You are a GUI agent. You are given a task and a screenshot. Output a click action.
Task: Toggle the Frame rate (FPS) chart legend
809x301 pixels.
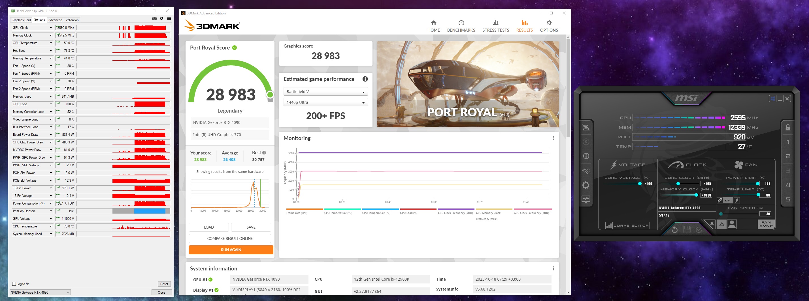[304, 211]
